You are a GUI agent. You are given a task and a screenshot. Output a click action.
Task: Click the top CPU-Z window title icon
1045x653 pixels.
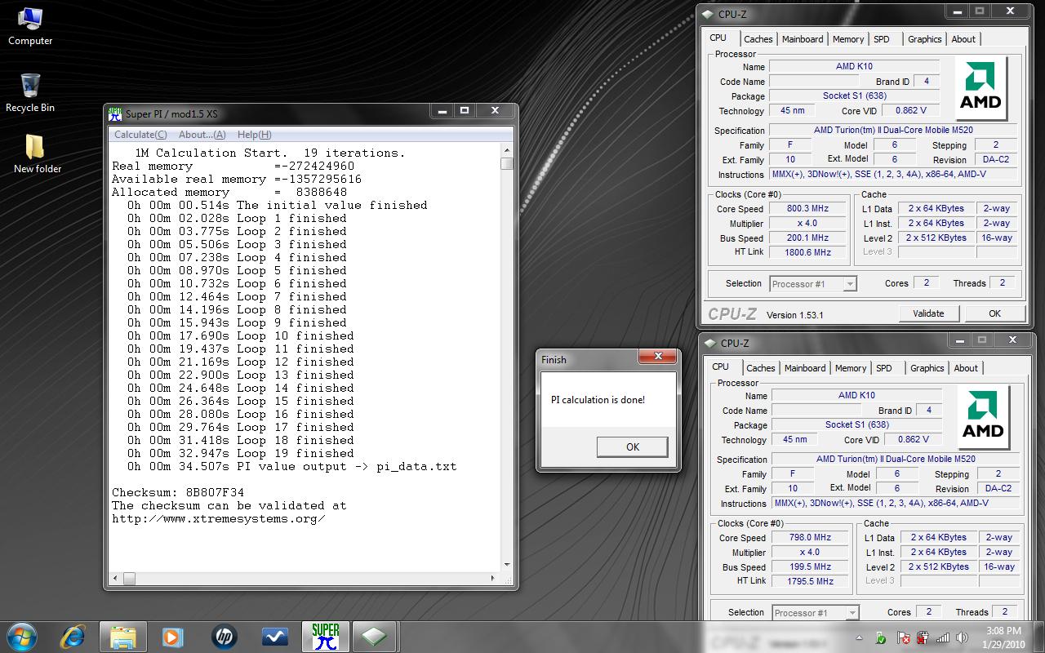[707, 14]
